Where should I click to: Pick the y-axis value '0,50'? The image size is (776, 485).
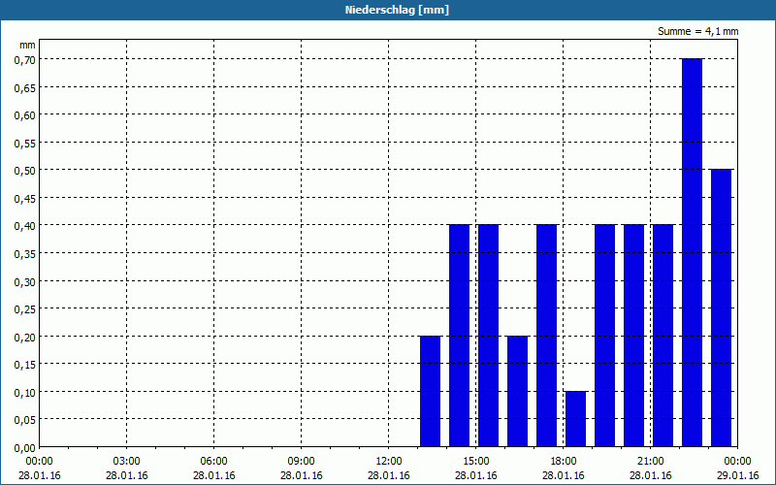[24, 171]
